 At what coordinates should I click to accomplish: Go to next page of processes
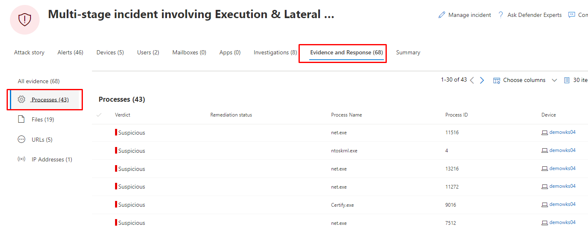point(482,80)
